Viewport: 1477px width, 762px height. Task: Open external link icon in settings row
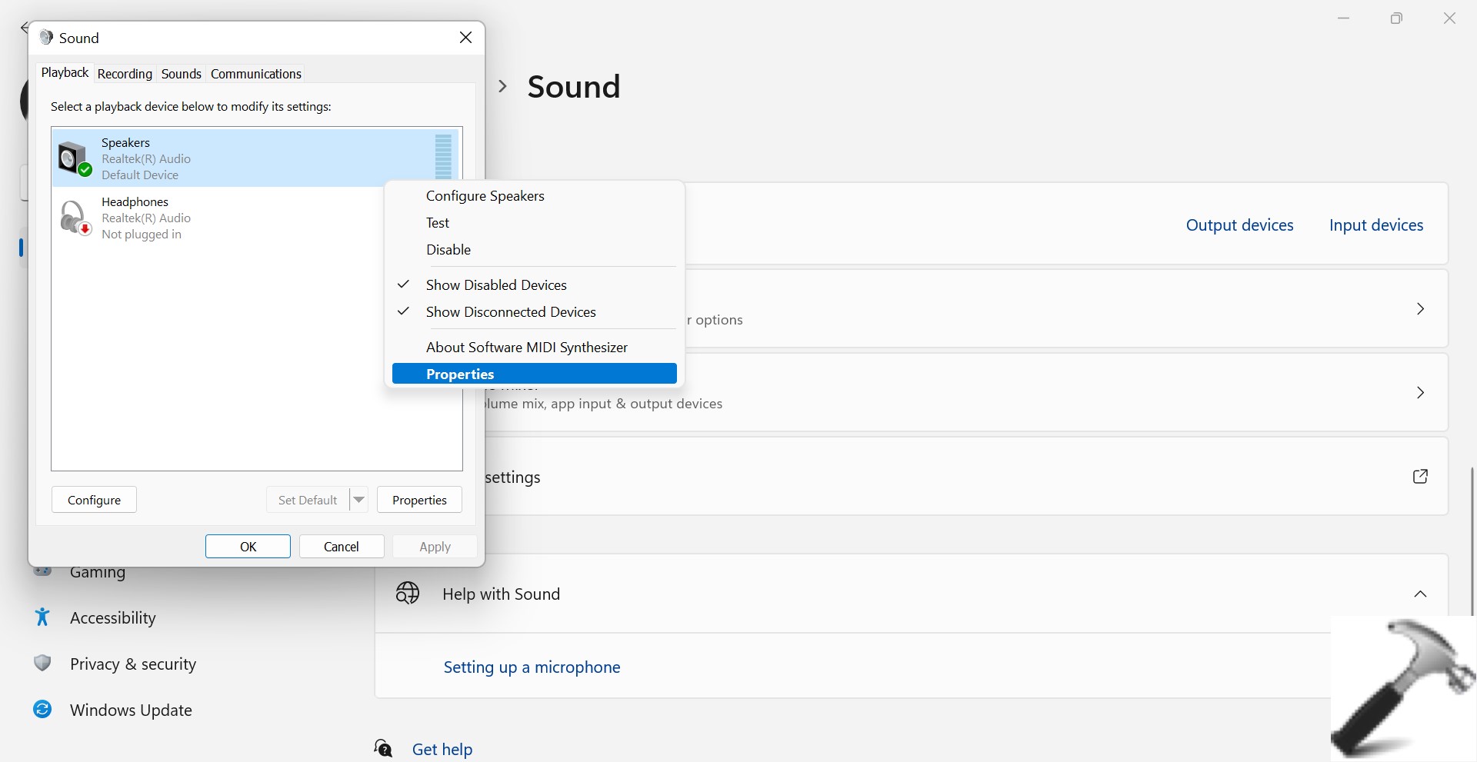point(1420,477)
